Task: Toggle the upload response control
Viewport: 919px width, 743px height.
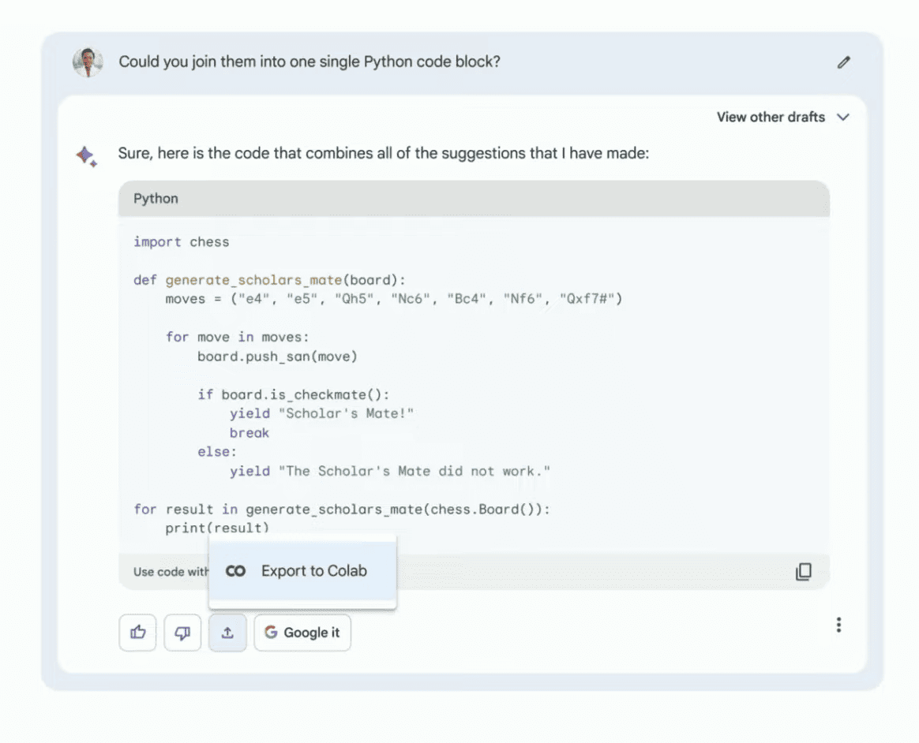Action: tap(227, 632)
